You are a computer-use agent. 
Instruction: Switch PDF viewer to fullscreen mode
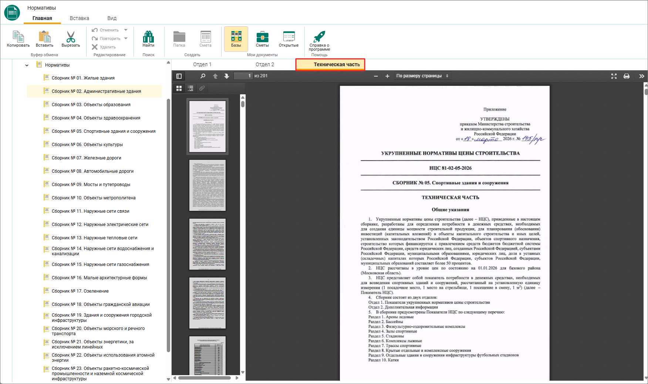coord(614,76)
